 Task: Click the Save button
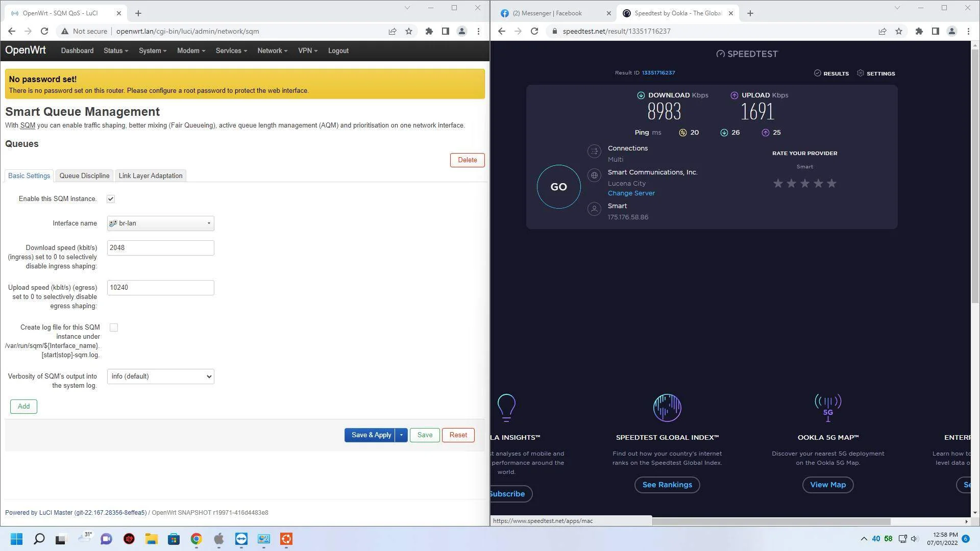pos(425,435)
